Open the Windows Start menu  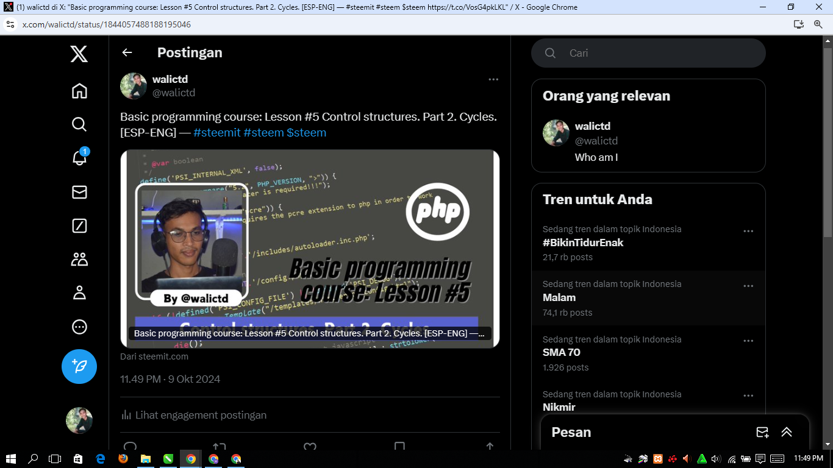(11, 459)
